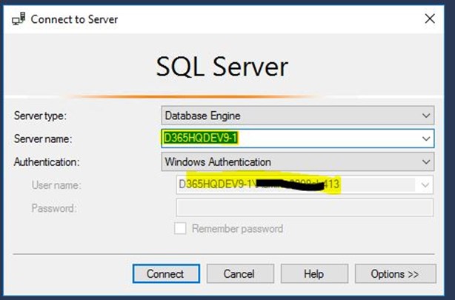Image resolution: width=455 pixels, height=300 pixels.
Task: Expand the Server name combo box arrow
Action: click(x=426, y=139)
